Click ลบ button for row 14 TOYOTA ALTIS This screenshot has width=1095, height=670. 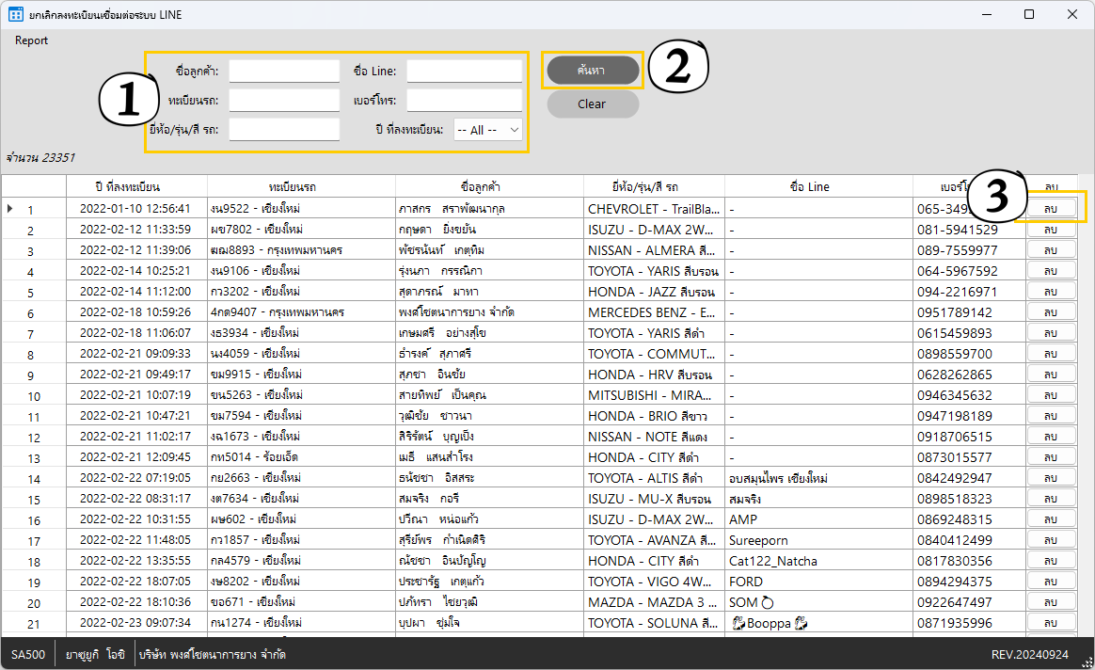[1051, 478]
